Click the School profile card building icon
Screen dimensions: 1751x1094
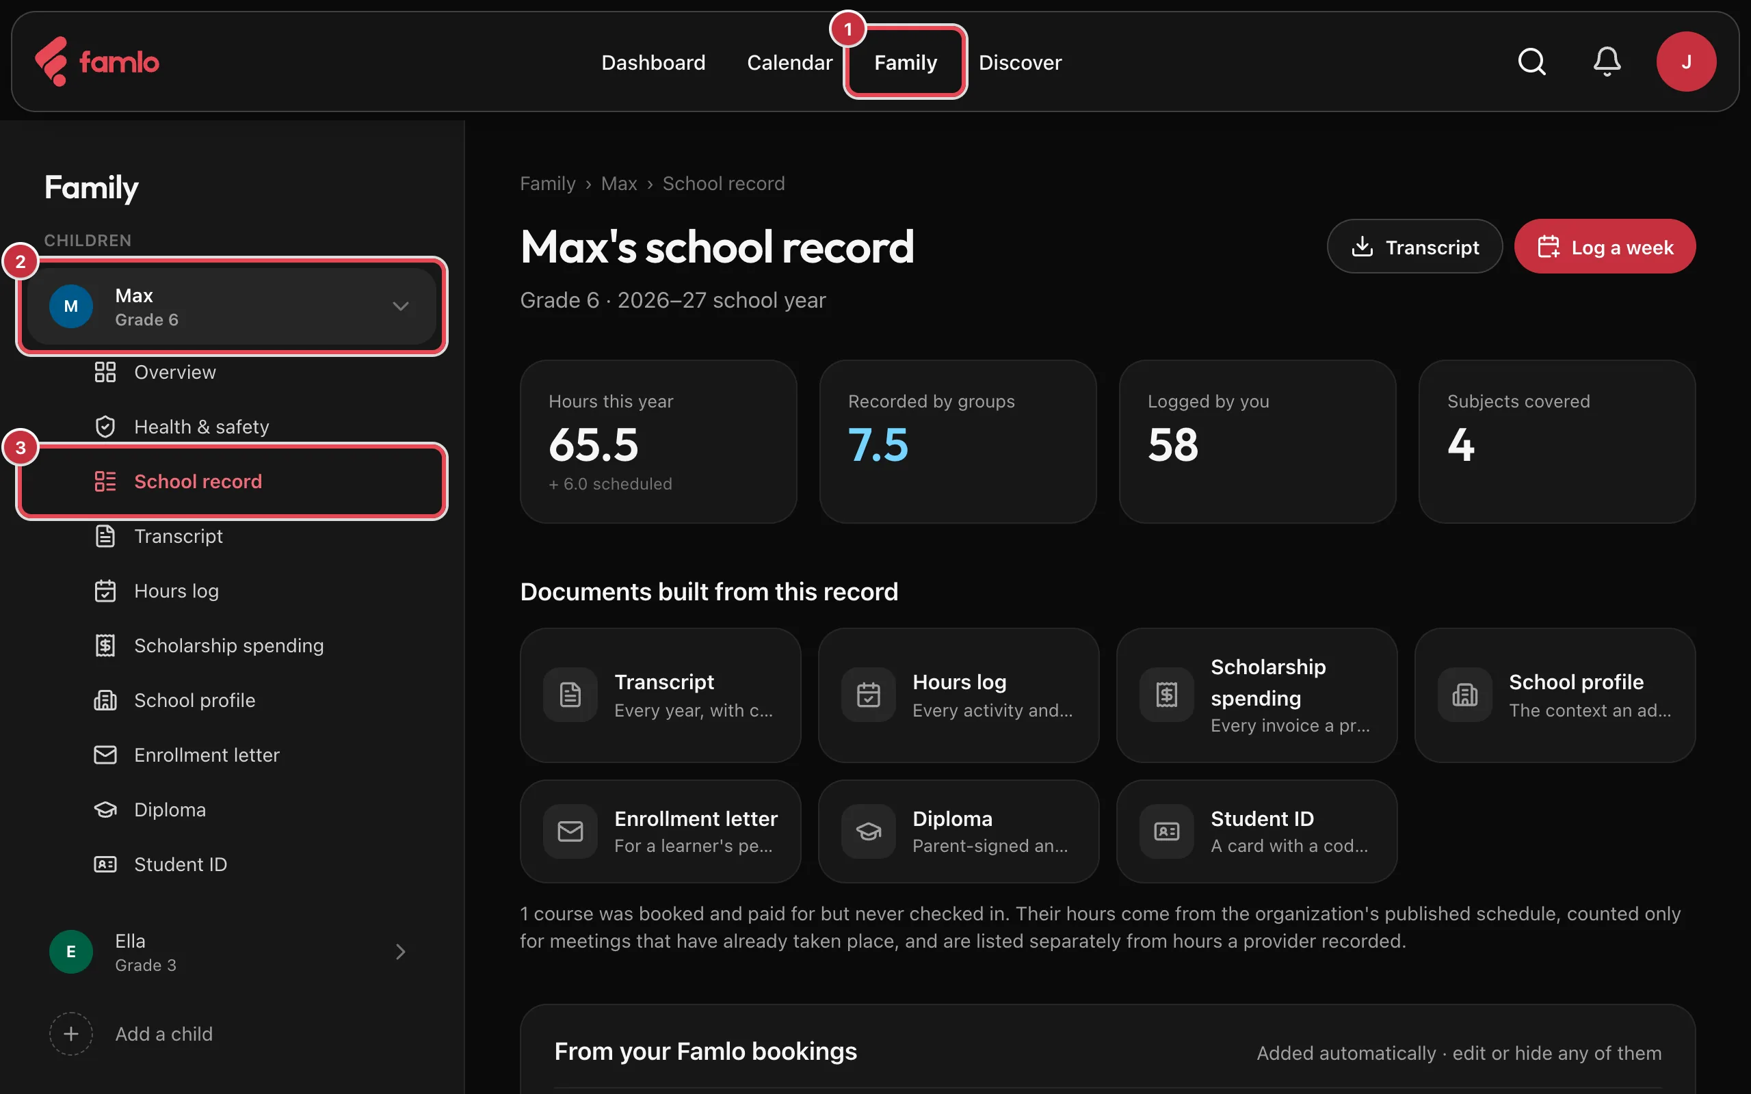(1464, 695)
